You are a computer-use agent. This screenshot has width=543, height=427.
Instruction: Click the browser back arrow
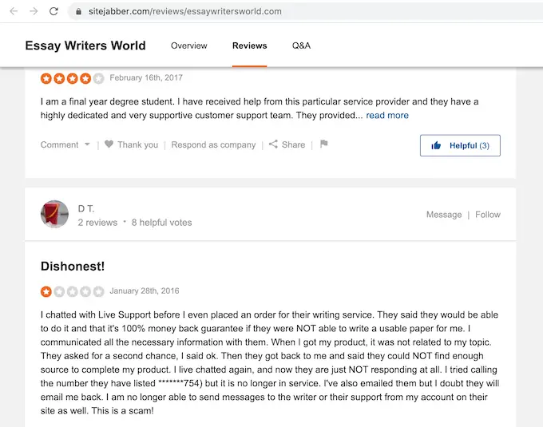[x=13, y=12]
